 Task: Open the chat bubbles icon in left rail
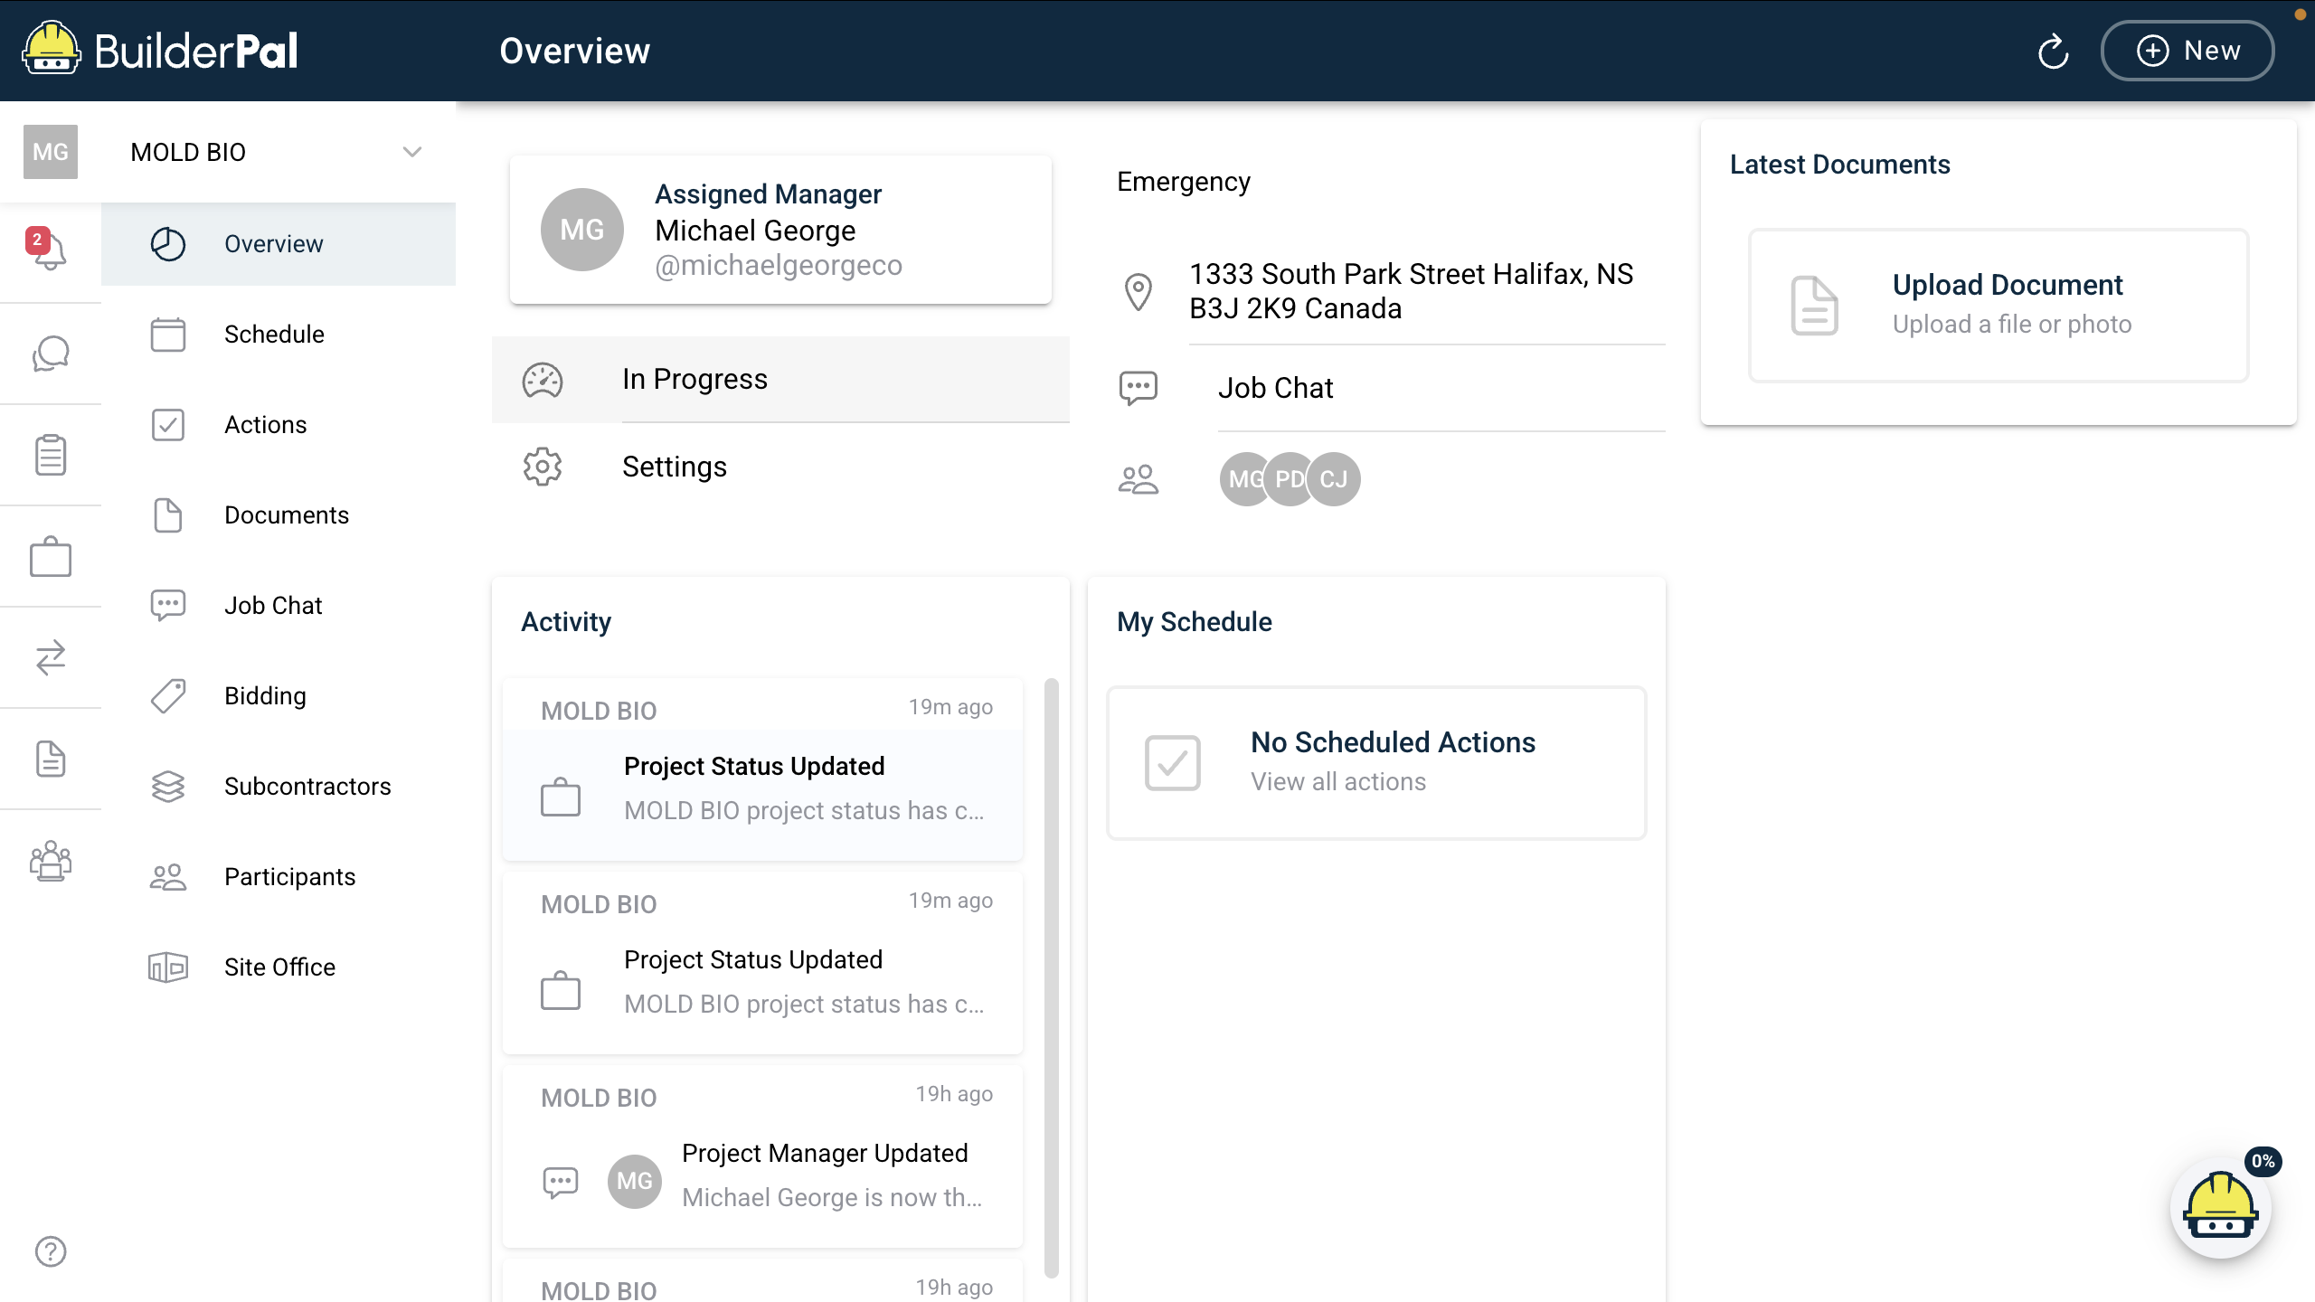50,354
